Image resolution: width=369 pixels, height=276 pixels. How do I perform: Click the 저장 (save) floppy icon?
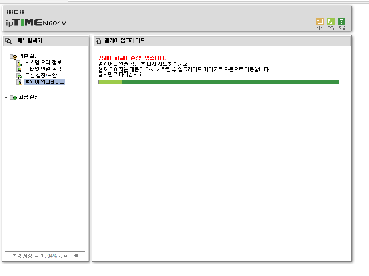[331, 22]
